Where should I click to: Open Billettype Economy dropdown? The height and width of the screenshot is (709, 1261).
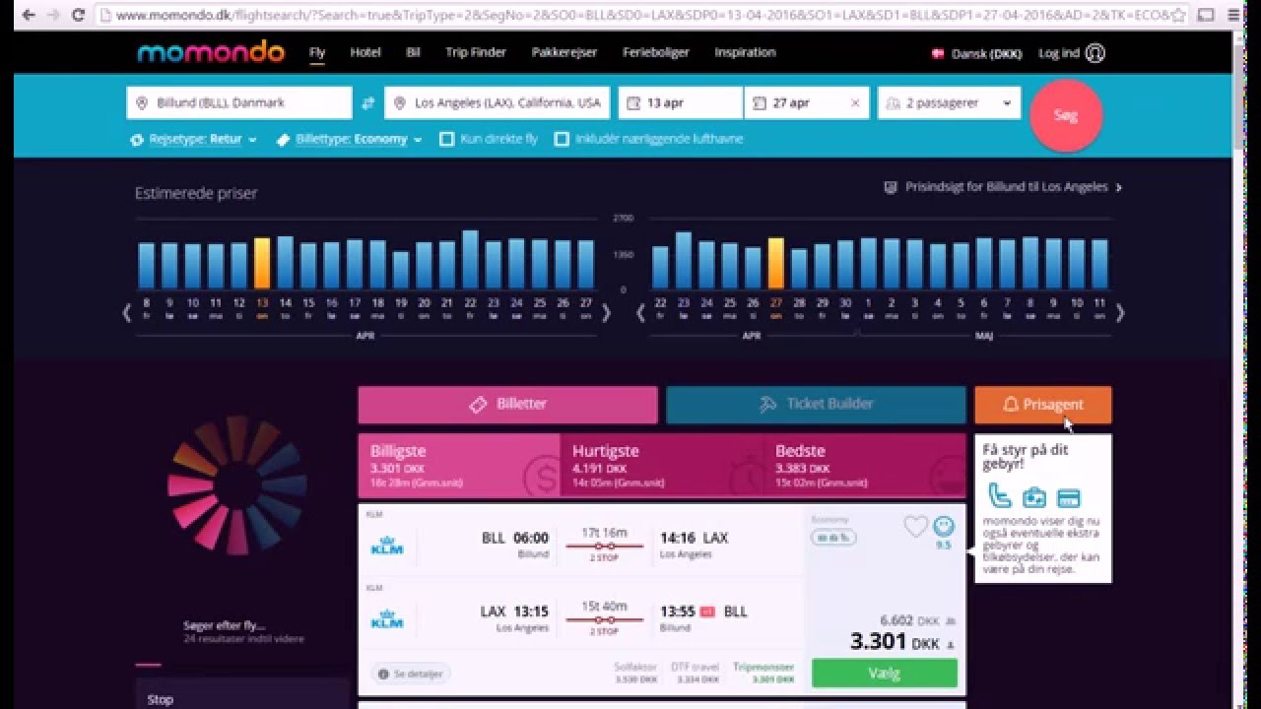tap(349, 139)
